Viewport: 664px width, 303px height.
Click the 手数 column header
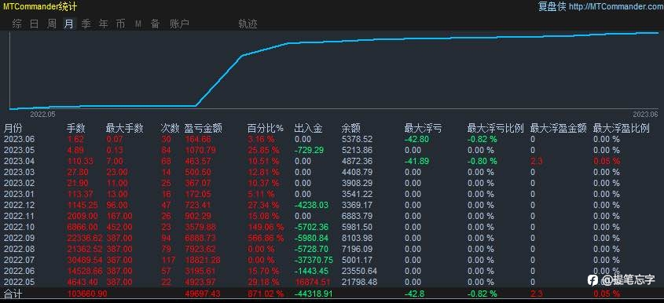(76, 128)
